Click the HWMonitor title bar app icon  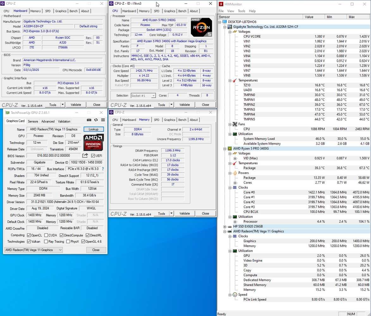[x=221, y=4]
